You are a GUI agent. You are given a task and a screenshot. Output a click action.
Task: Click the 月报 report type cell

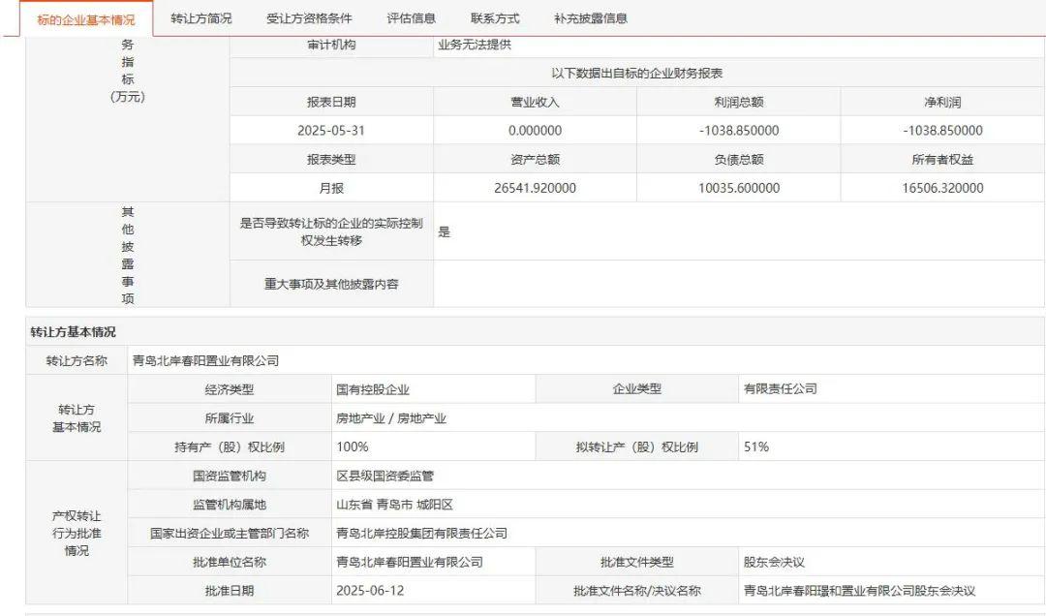pos(331,188)
